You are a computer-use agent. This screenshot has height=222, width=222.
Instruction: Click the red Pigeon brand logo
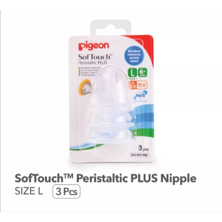click(94, 46)
